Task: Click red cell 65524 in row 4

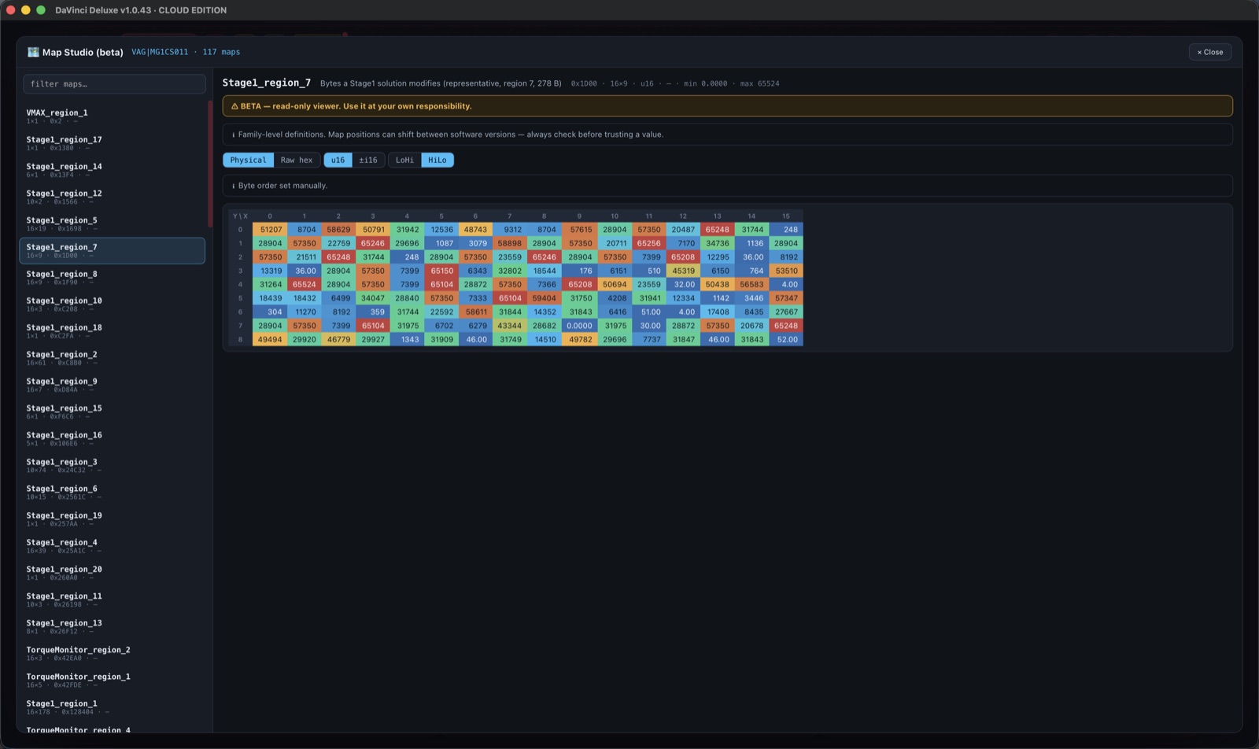Action: tap(304, 285)
